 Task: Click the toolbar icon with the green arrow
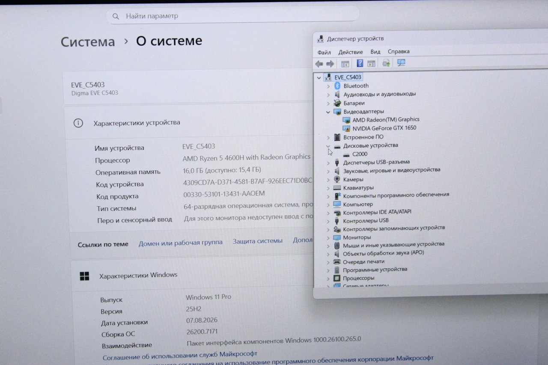coord(386,63)
